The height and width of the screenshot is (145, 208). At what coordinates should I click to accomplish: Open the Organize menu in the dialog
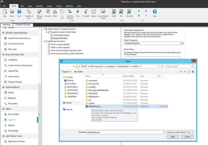tap(67, 72)
